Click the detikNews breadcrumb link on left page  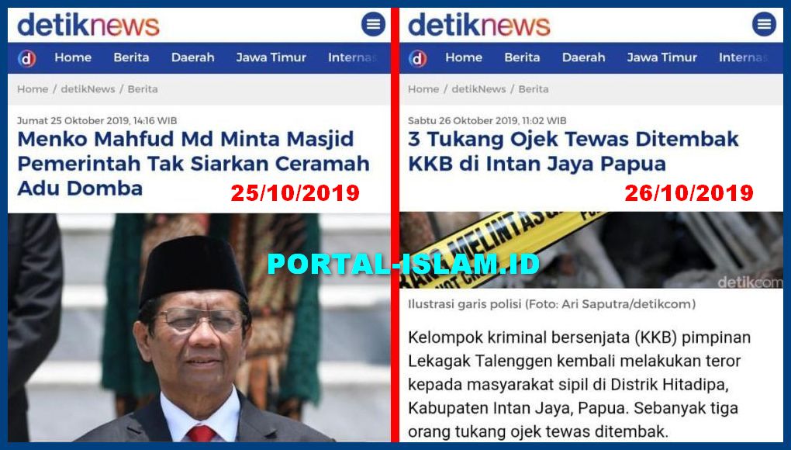[x=88, y=89]
